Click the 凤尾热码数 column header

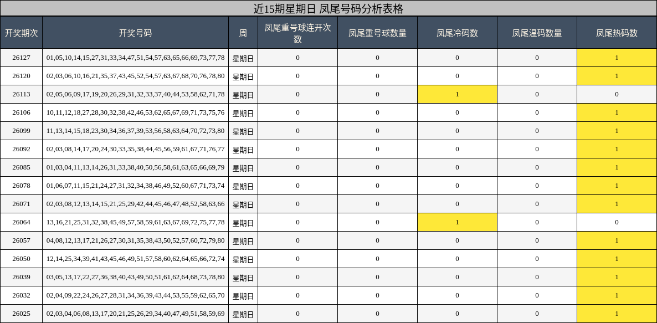pyautogui.click(x=617, y=33)
